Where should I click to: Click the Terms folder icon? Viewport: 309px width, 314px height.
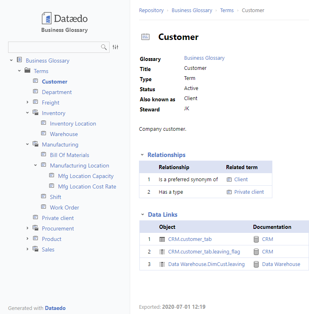coord(27,71)
